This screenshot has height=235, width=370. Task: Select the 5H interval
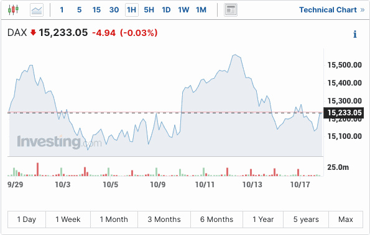click(x=149, y=10)
